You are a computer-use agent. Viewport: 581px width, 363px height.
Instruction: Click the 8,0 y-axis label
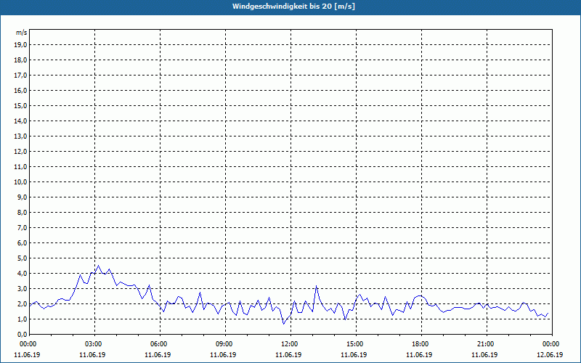point(22,212)
